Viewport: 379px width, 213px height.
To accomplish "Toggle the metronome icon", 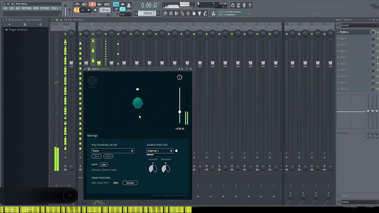I will 77,4.
